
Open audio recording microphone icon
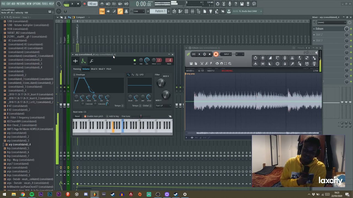pyautogui.click(x=230, y=4)
